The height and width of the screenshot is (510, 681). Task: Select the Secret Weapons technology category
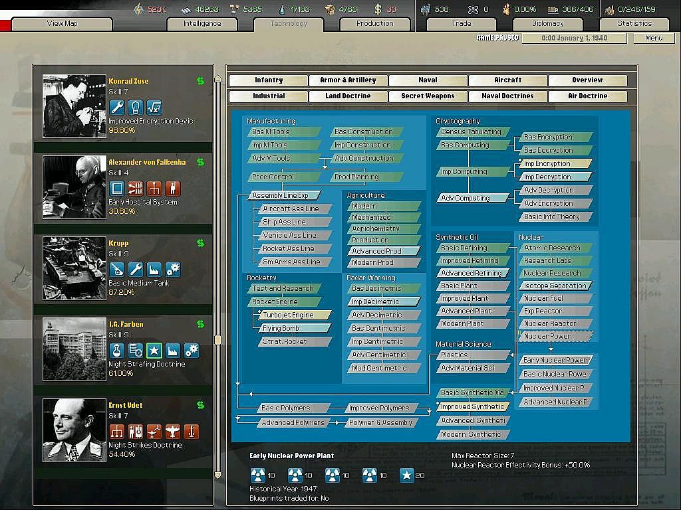(x=428, y=96)
